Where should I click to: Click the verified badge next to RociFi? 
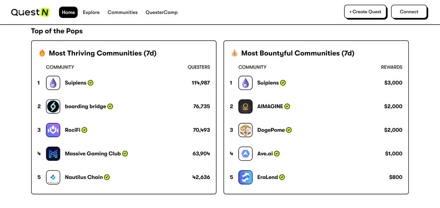pyautogui.click(x=84, y=130)
